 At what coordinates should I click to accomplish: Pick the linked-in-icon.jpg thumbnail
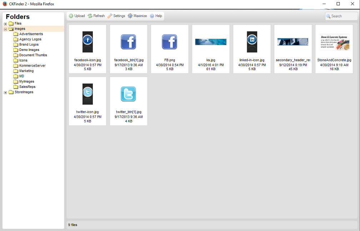pos(252,42)
